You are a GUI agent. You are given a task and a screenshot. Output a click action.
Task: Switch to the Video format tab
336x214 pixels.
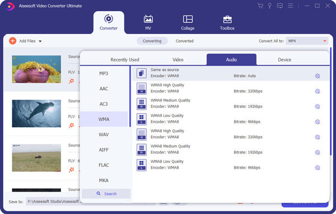click(178, 59)
